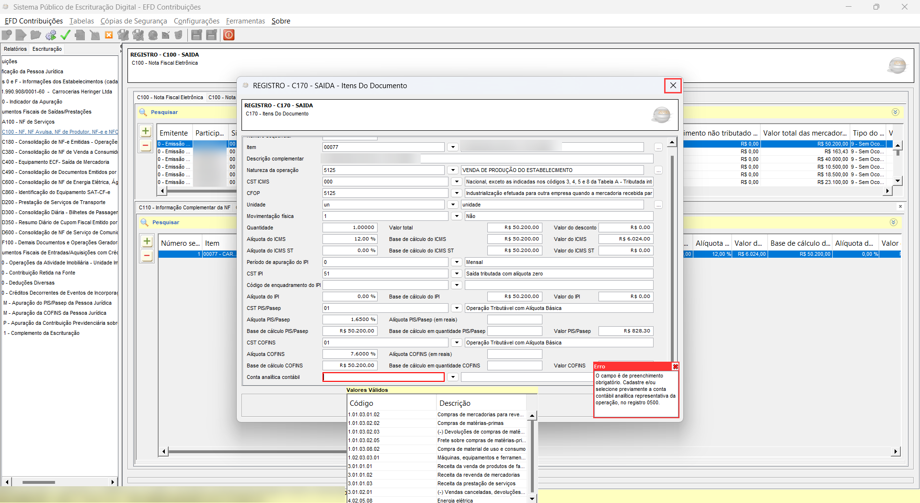Click the left panel horizontal scrollbar

(x=38, y=482)
